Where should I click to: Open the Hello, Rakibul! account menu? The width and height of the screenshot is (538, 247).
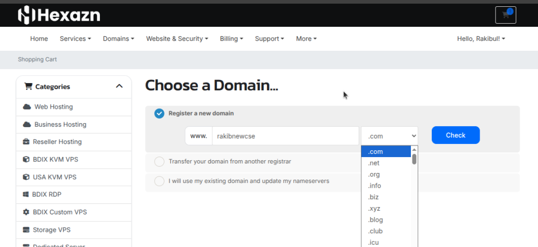point(481,39)
